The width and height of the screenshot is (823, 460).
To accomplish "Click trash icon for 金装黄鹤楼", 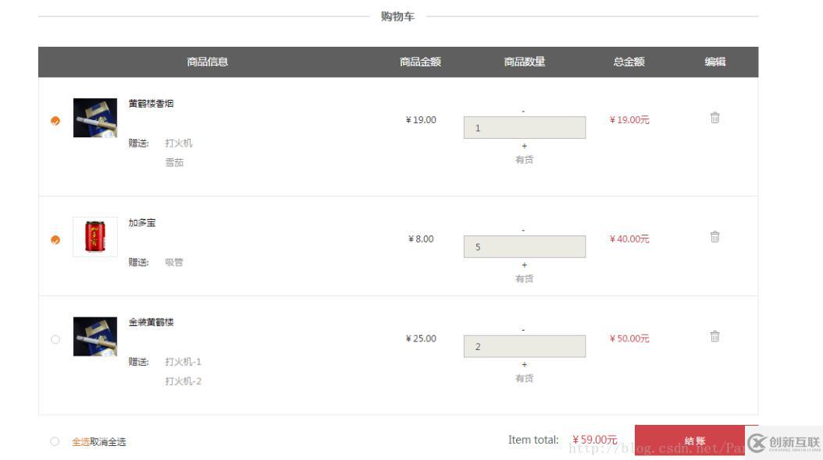I will tap(714, 337).
